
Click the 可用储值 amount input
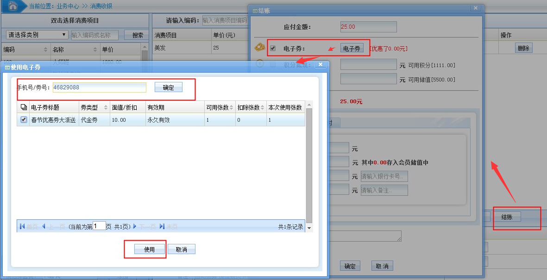(368, 79)
